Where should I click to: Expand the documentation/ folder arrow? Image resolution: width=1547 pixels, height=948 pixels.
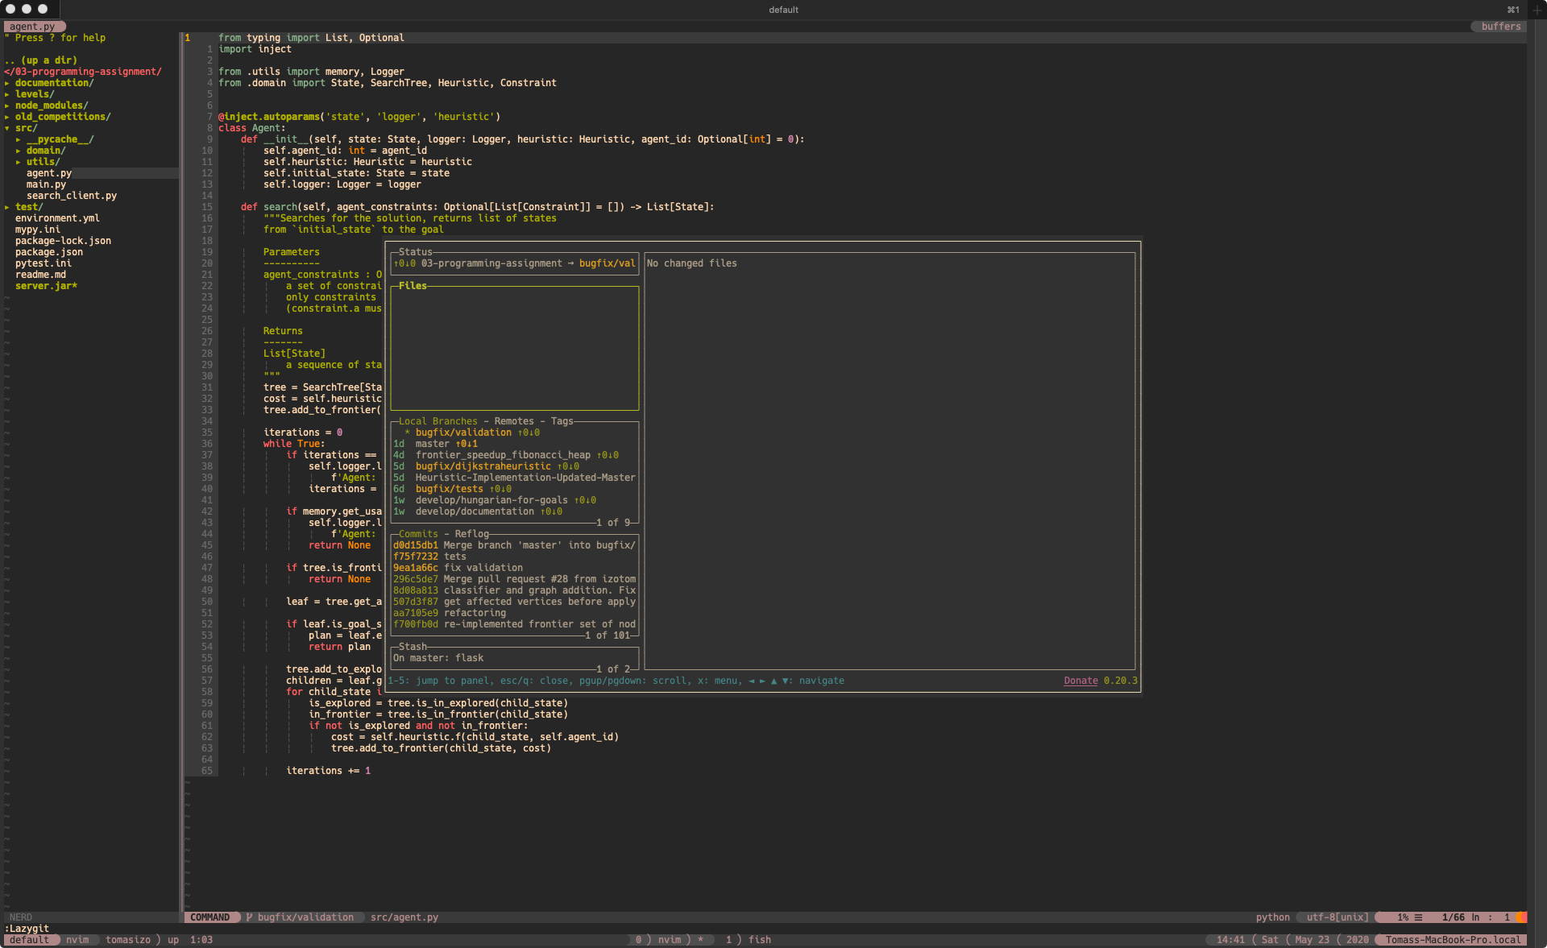pyautogui.click(x=7, y=83)
